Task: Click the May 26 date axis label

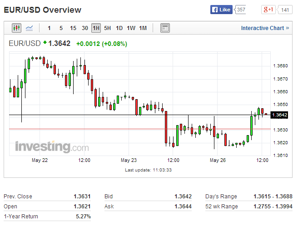Action: tap(218, 160)
